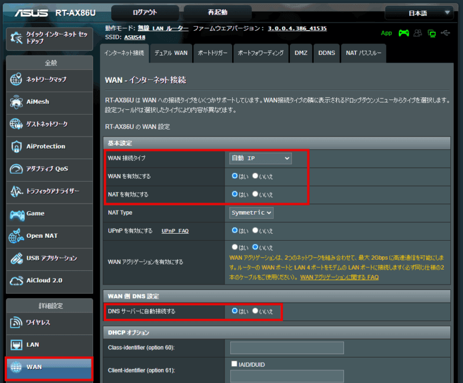This screenshot has width=463, height=383.
Task: Switch to the デュアル WAN tab
Action: [170, 53]
